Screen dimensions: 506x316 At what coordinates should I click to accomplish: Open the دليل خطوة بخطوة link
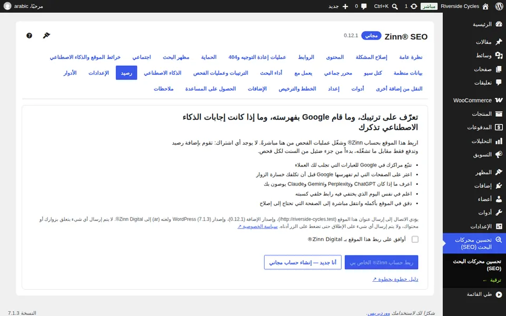click(x=395, y=279)
